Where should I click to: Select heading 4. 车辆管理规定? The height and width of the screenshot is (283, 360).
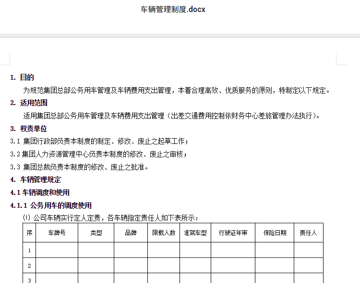click(36, 179)
